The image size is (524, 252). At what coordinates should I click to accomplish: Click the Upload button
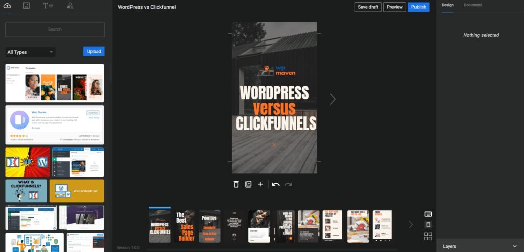(94, 51)
